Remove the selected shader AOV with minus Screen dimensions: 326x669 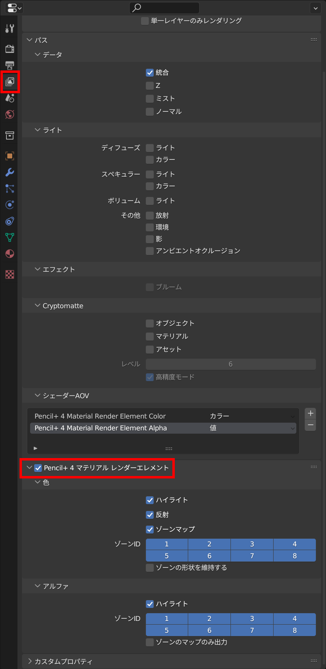pos(310,425)
